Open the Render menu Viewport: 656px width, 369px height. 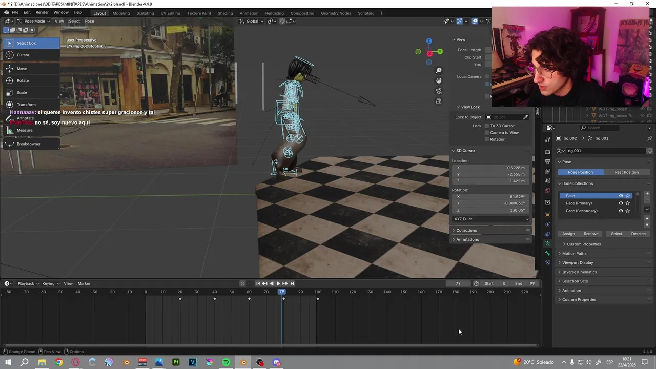click(42, 12)
